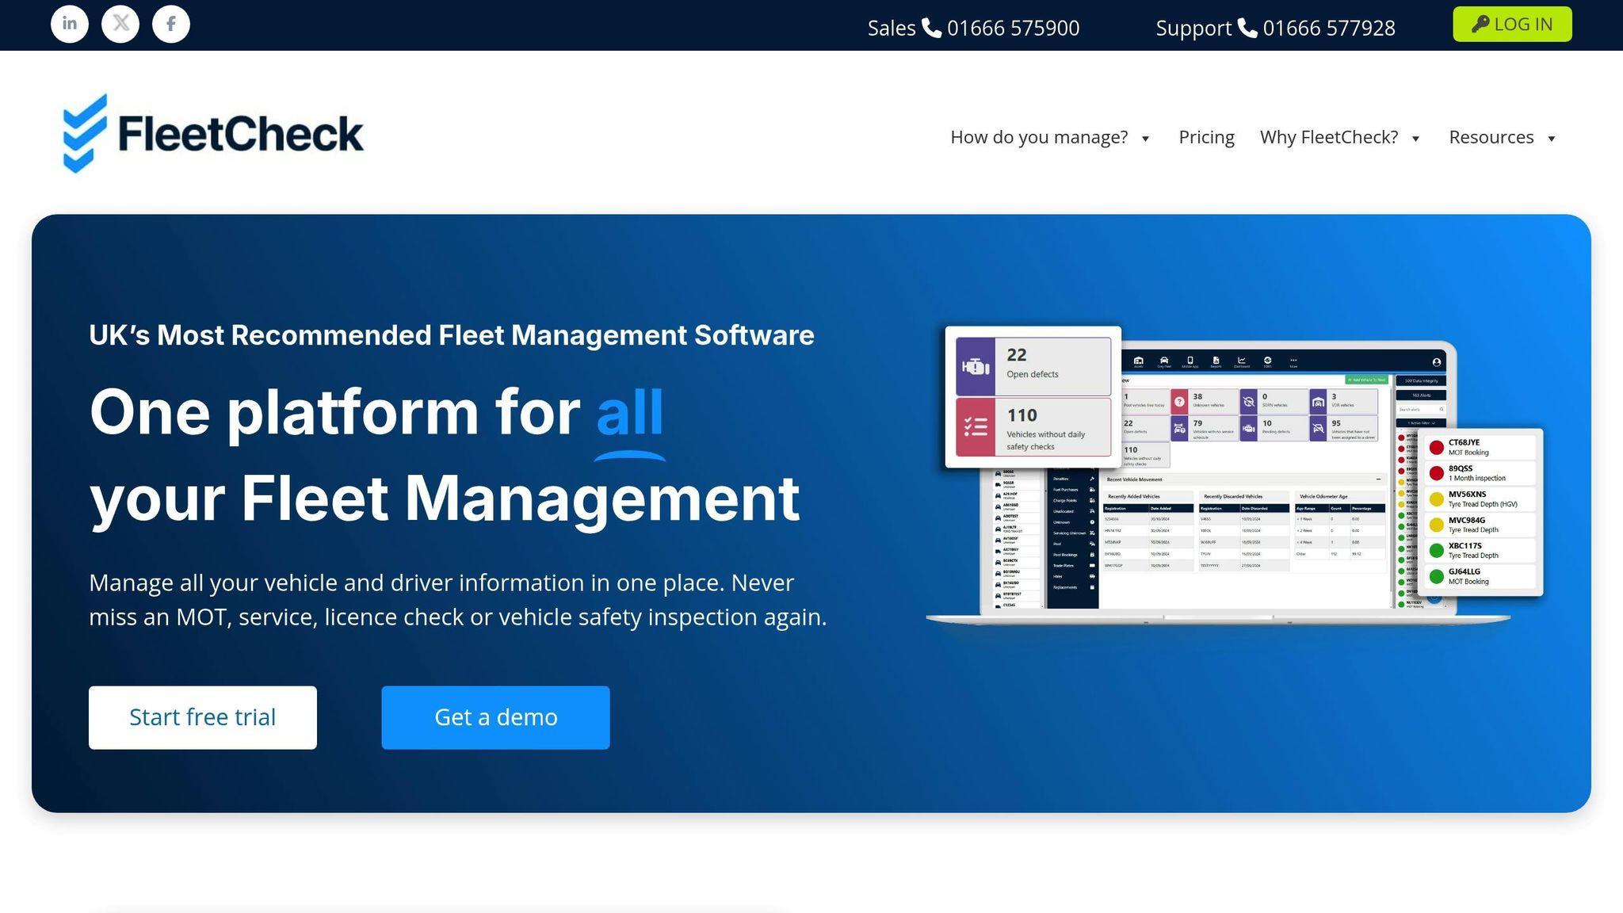
Task: Click the yellow status dot for MV56XNS
Action: 1436,499
